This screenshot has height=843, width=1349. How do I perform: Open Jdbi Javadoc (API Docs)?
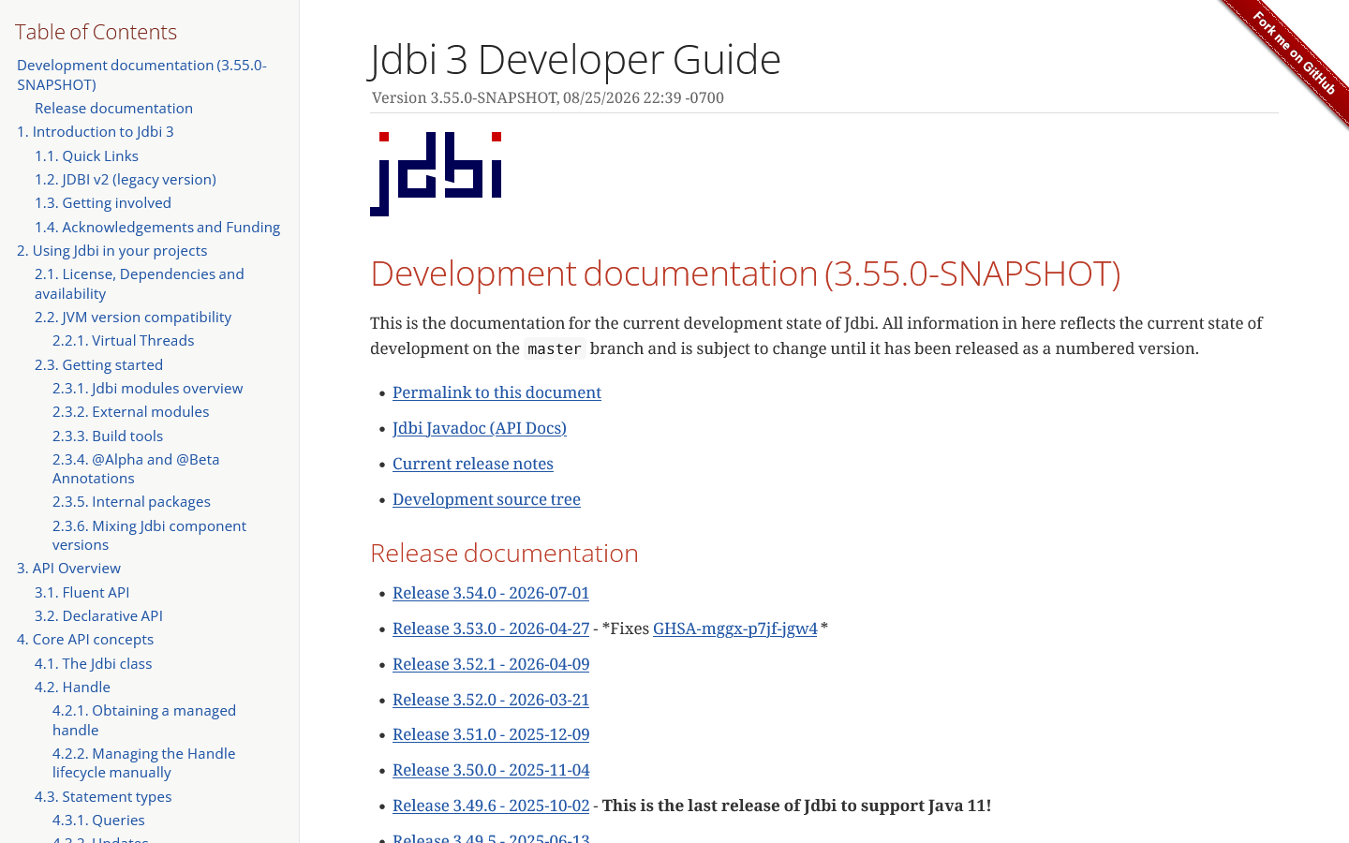480,428
